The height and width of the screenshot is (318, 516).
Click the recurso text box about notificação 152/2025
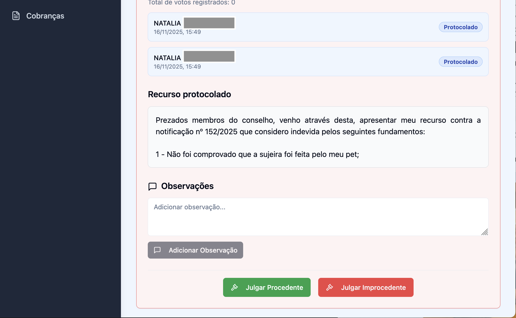(318, 137)
